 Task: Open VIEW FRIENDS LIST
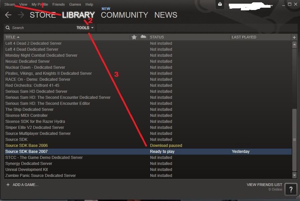click(264, 185)
